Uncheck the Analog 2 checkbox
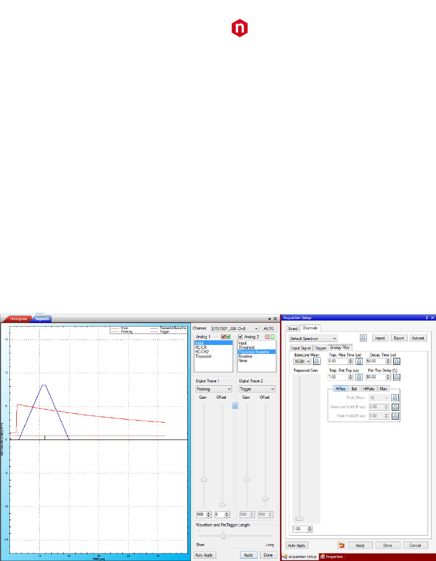436x561 pixels. (241, 337)
